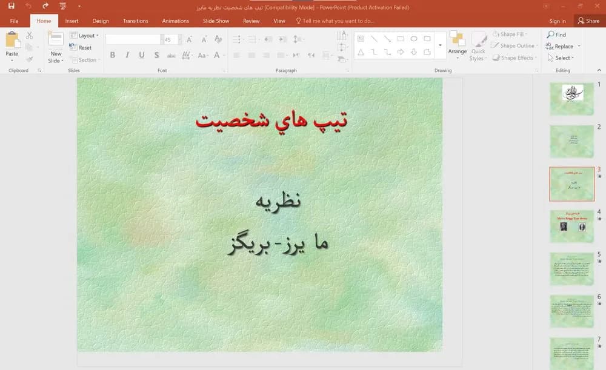Viewport: 606px width, 370px height.
Task: Justify text alignment
Action: point(282,55)
